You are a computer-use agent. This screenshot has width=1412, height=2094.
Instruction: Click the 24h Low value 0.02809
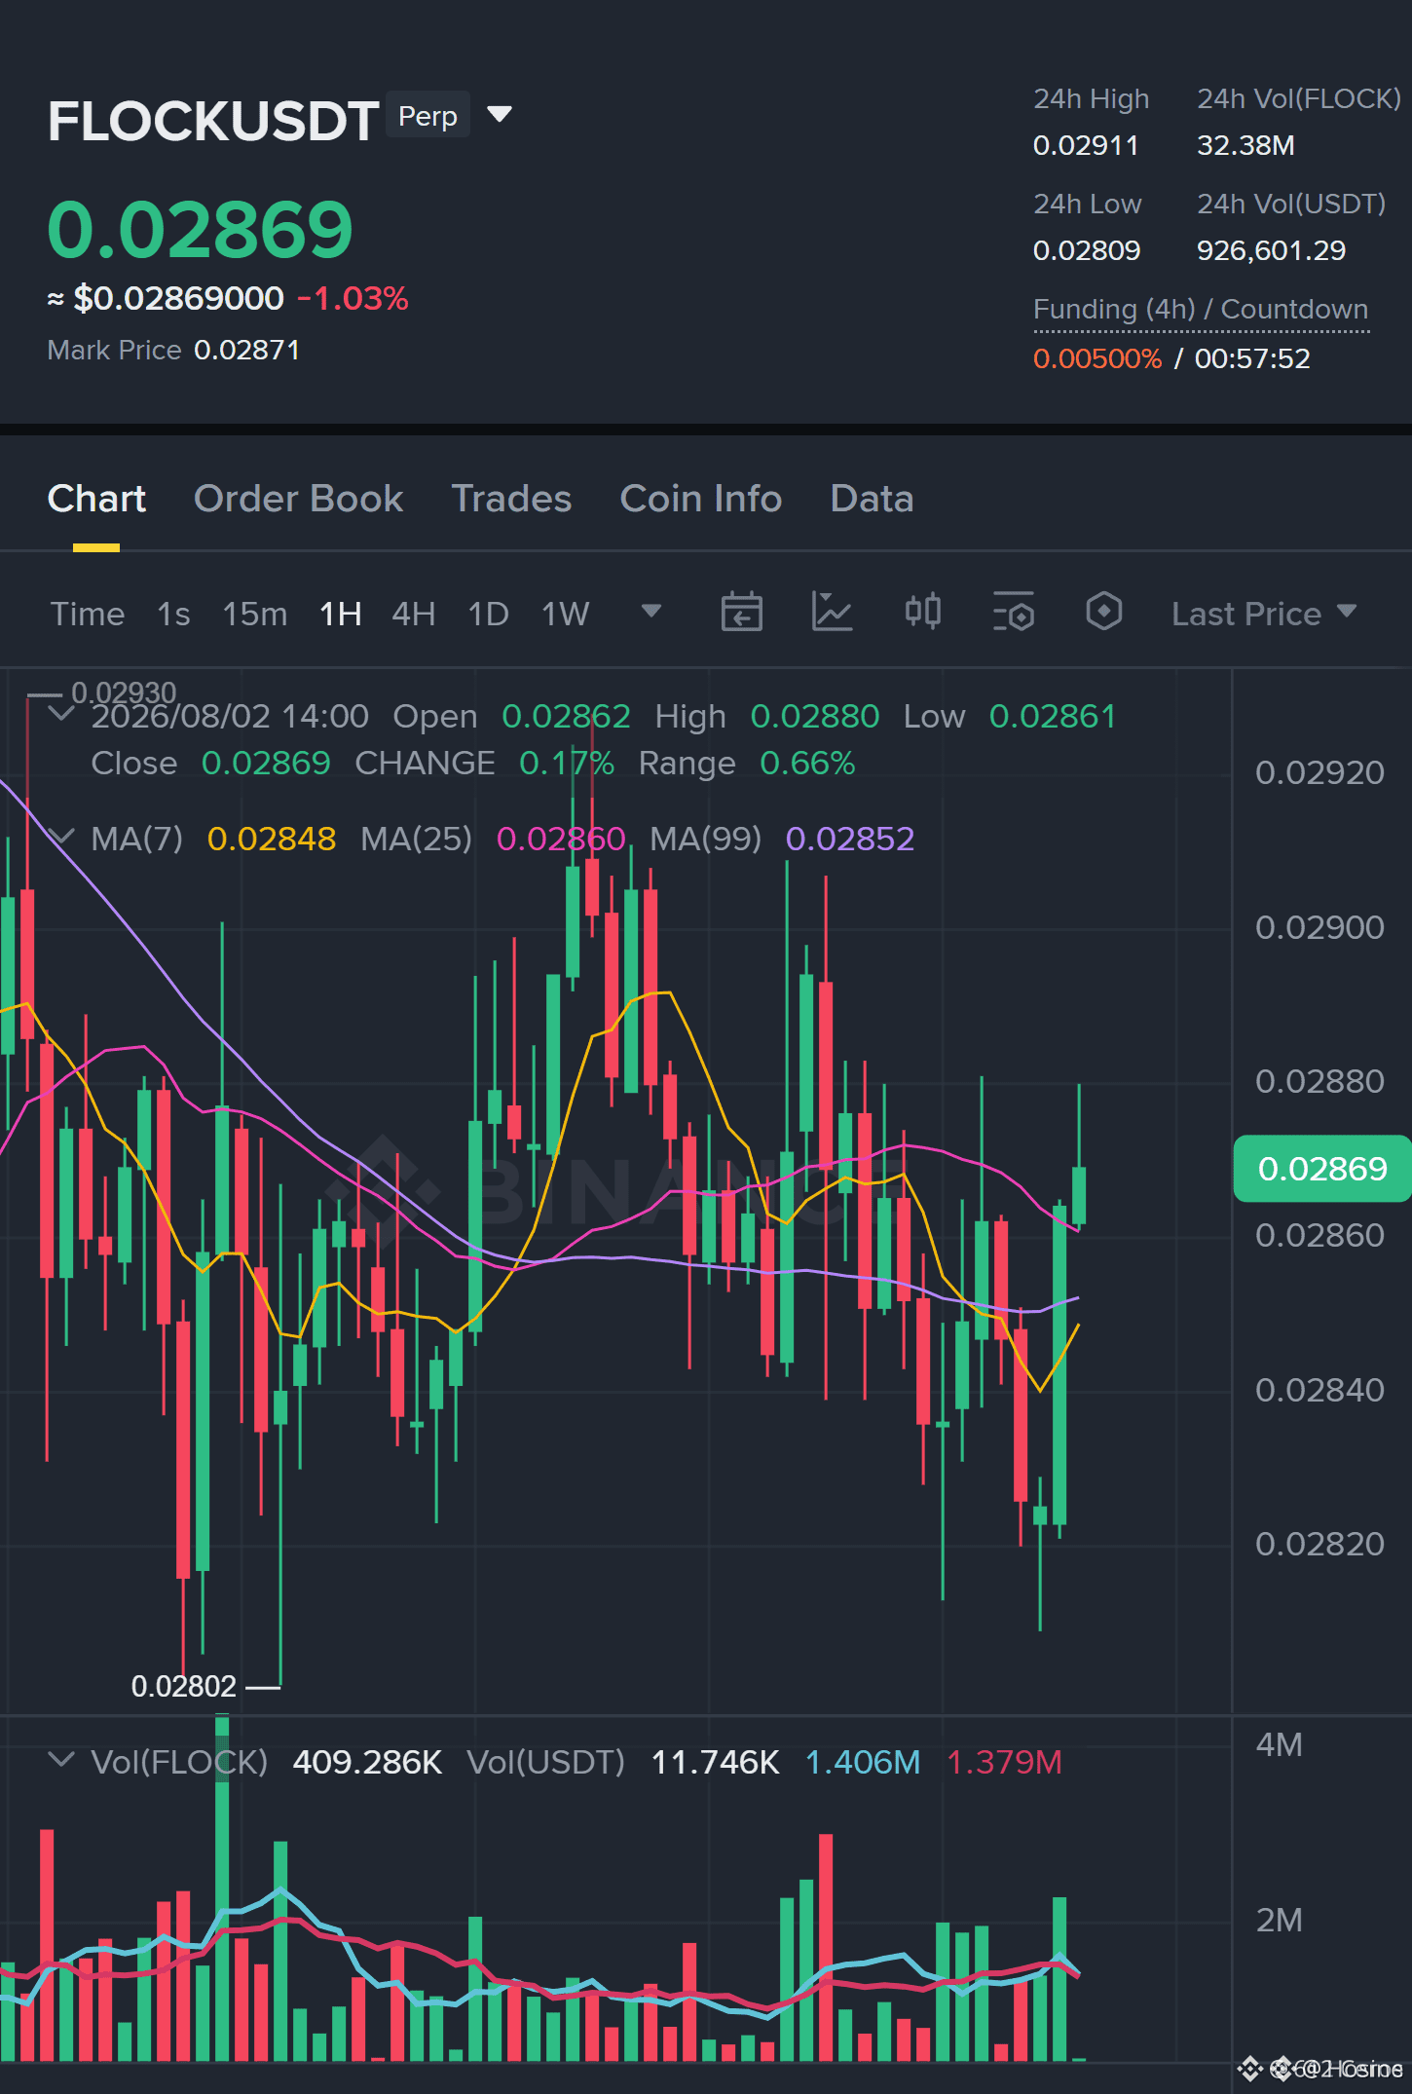(1087, 250)
